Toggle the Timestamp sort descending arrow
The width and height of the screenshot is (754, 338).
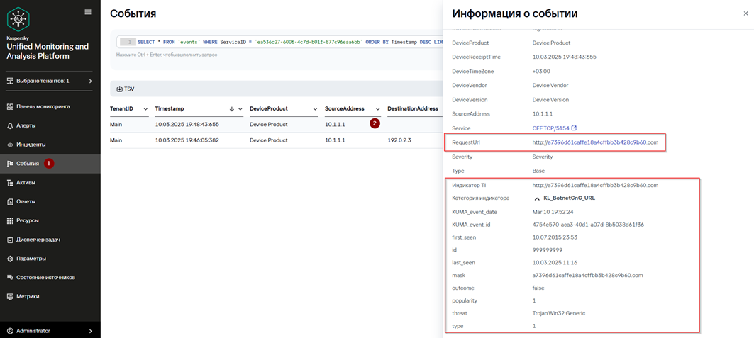[232, 109]
